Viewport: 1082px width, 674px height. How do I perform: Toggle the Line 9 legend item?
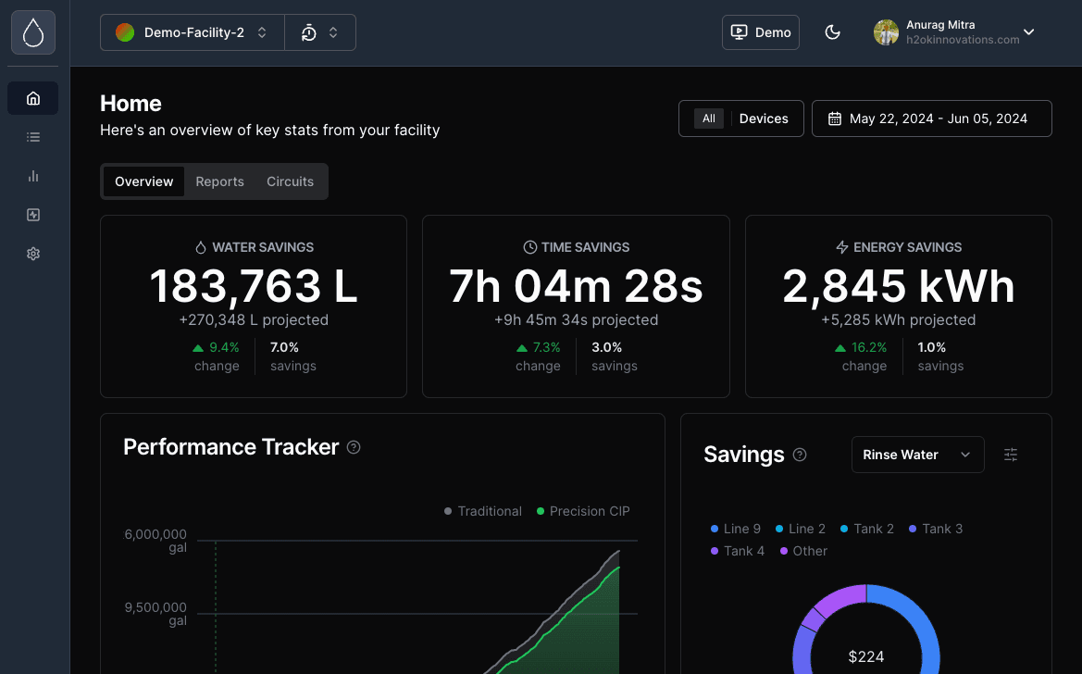(736, 529)
